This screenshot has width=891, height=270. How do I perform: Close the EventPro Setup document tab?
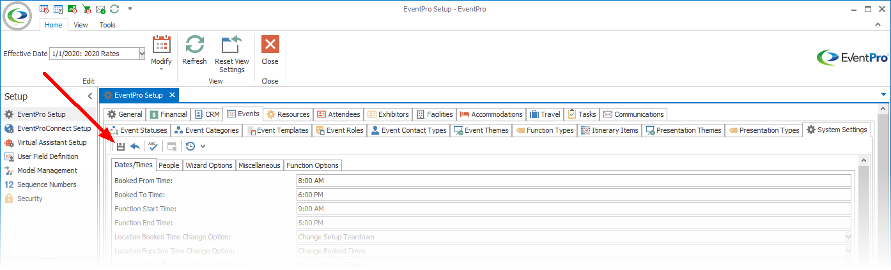tap(171, 96)
